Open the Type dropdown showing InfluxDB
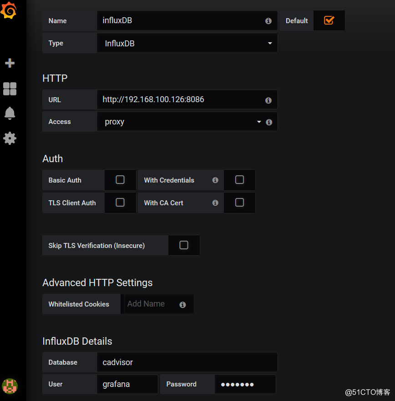The height and width of the screenshot is (401, 395). [x=187, y=43]
